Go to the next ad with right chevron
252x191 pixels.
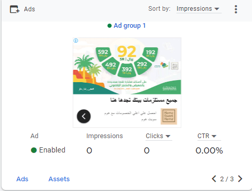coord(240,179)
